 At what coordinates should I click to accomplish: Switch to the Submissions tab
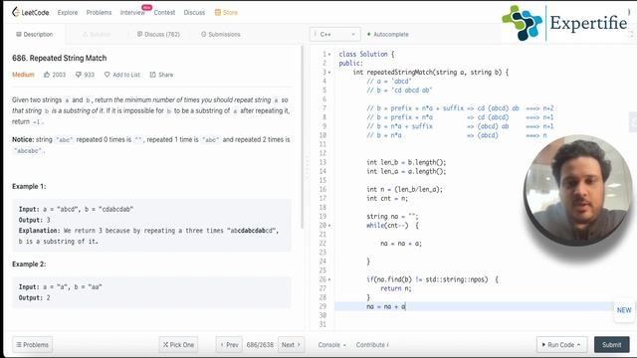click(221, 34)
